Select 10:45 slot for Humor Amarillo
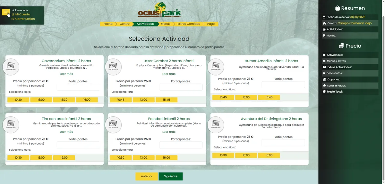Screen dimensions: 385x184 point(223,97)
